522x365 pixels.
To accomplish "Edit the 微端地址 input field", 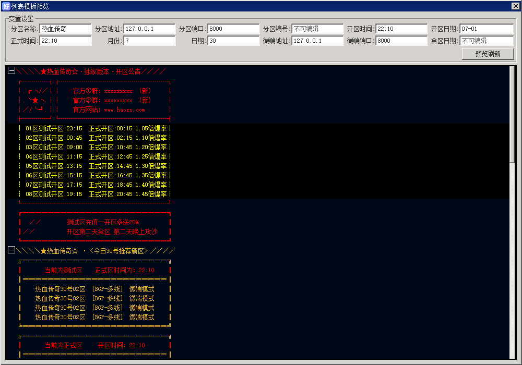I will coord(317,41).
